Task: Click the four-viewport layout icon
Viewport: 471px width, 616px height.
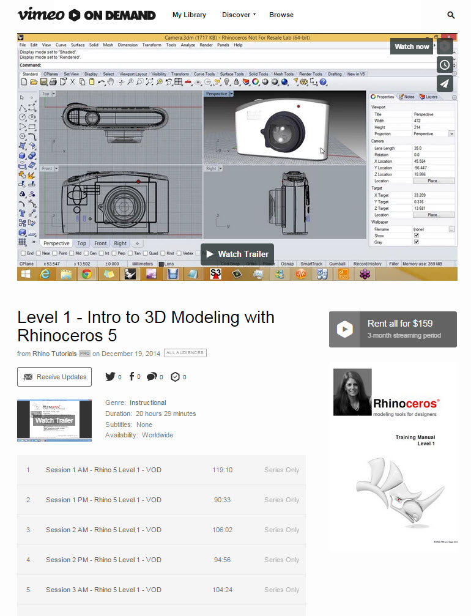Action: (179, 82)
